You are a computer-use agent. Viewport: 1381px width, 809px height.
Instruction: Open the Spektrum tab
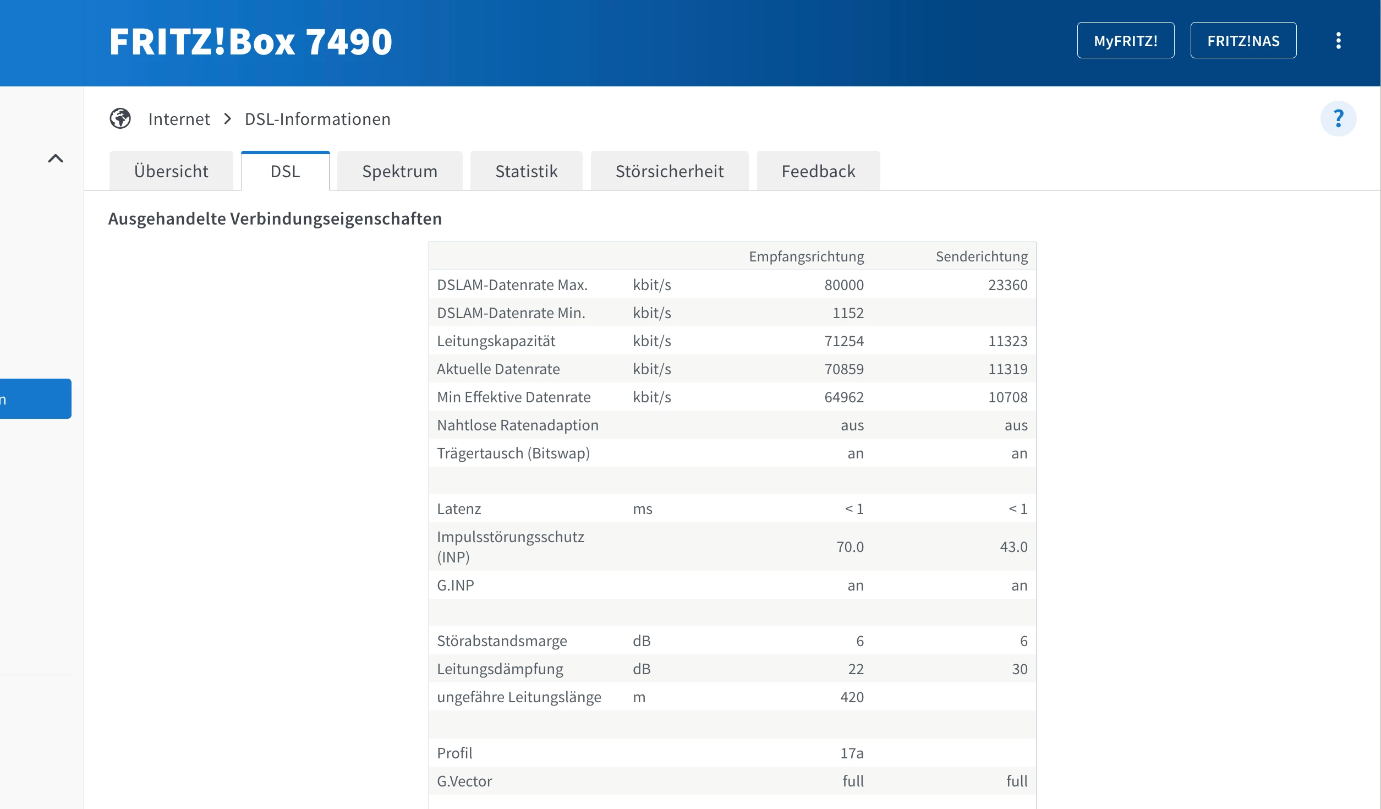[x=399, y=171]
